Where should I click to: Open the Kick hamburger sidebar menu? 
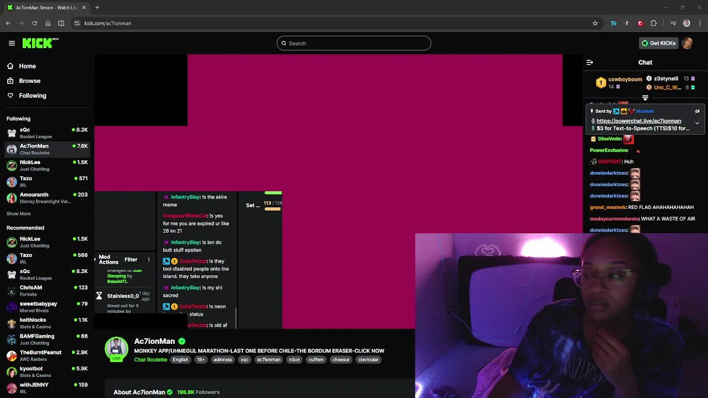pos(12,43)
